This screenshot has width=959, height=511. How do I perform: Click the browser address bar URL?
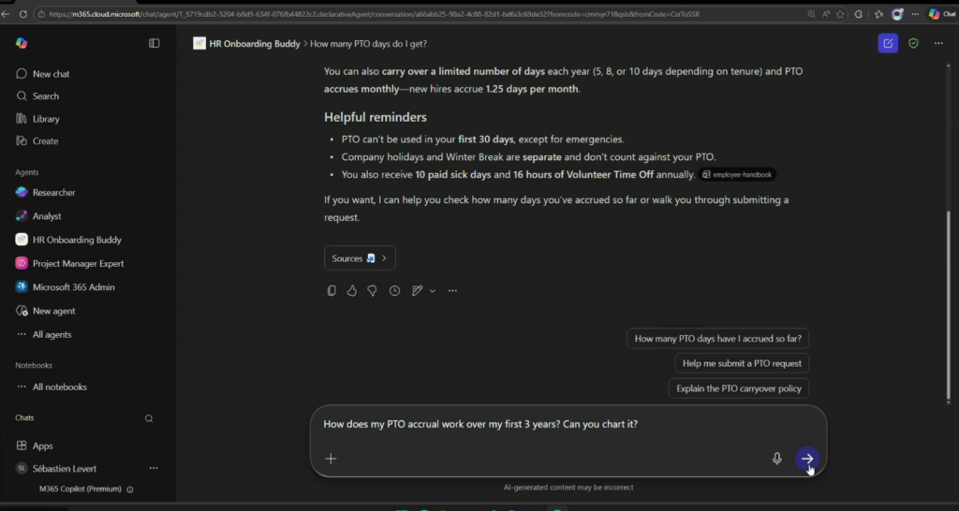375,14
